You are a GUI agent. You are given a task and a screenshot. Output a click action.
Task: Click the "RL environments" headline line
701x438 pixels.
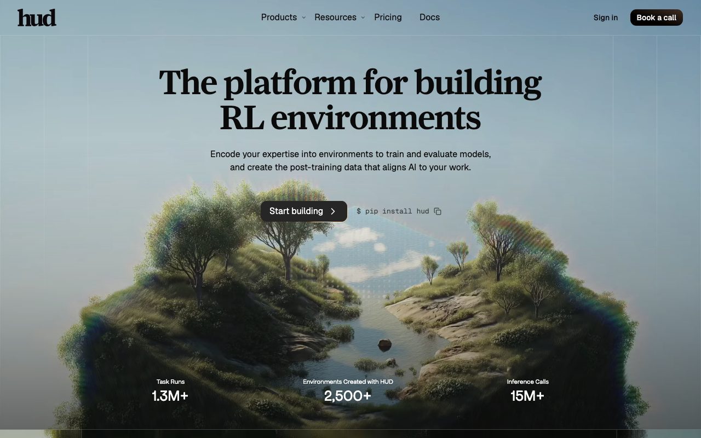click(x=350, y=118)
